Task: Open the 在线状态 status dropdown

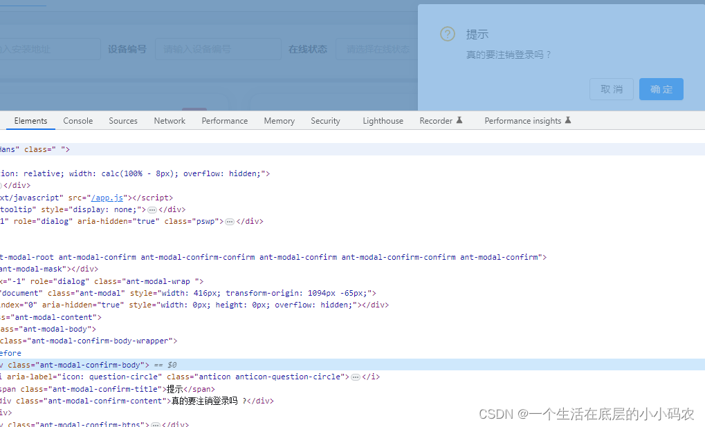Action: tap(377, 48)
